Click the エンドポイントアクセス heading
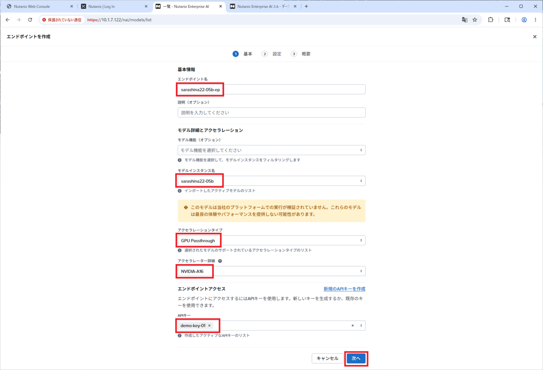Screen dimensions: 543x370 pyautogui.click(x=201, y=288)
